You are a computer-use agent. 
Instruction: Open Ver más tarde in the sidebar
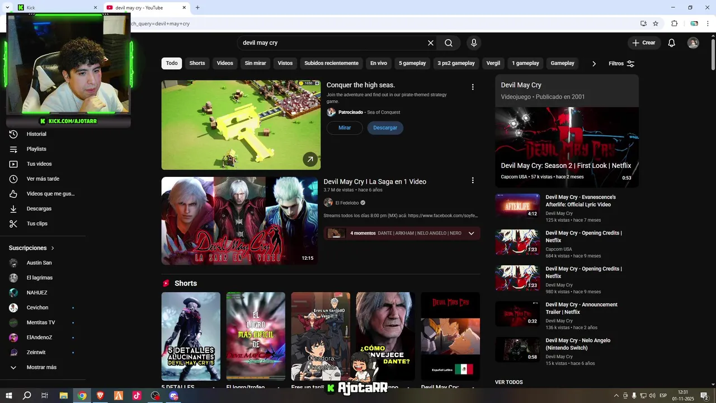[44, 179]
